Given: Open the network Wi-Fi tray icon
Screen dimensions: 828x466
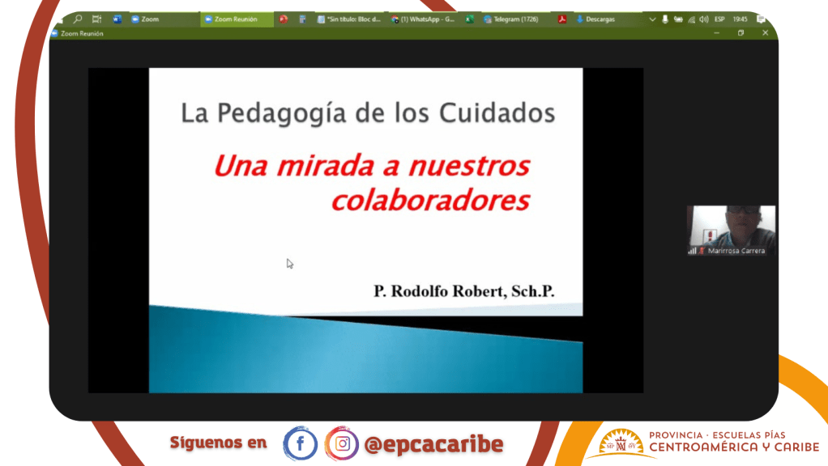Looking at the screenshot, I should click(x=691, y=19).
